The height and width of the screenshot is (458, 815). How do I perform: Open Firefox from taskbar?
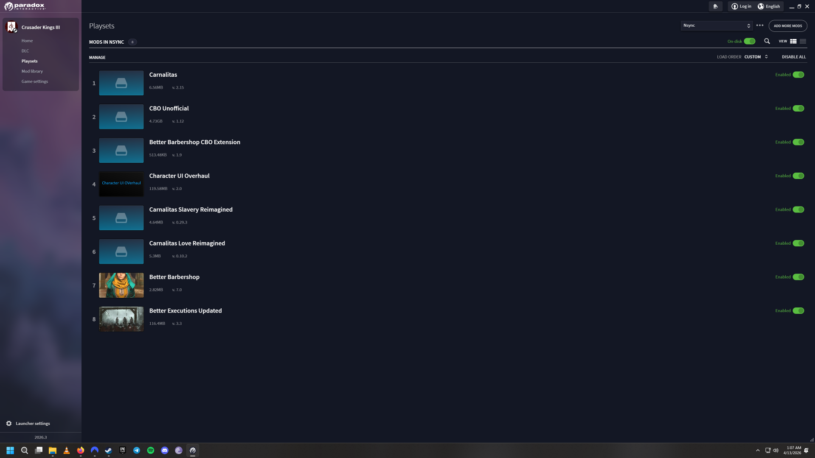point(81,450)
